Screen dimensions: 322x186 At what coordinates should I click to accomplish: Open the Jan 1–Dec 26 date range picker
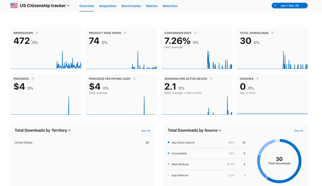290,6
